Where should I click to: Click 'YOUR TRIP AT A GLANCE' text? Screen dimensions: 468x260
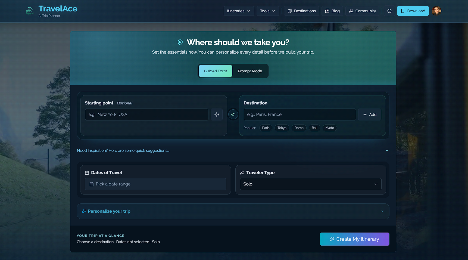pos(101,236)
